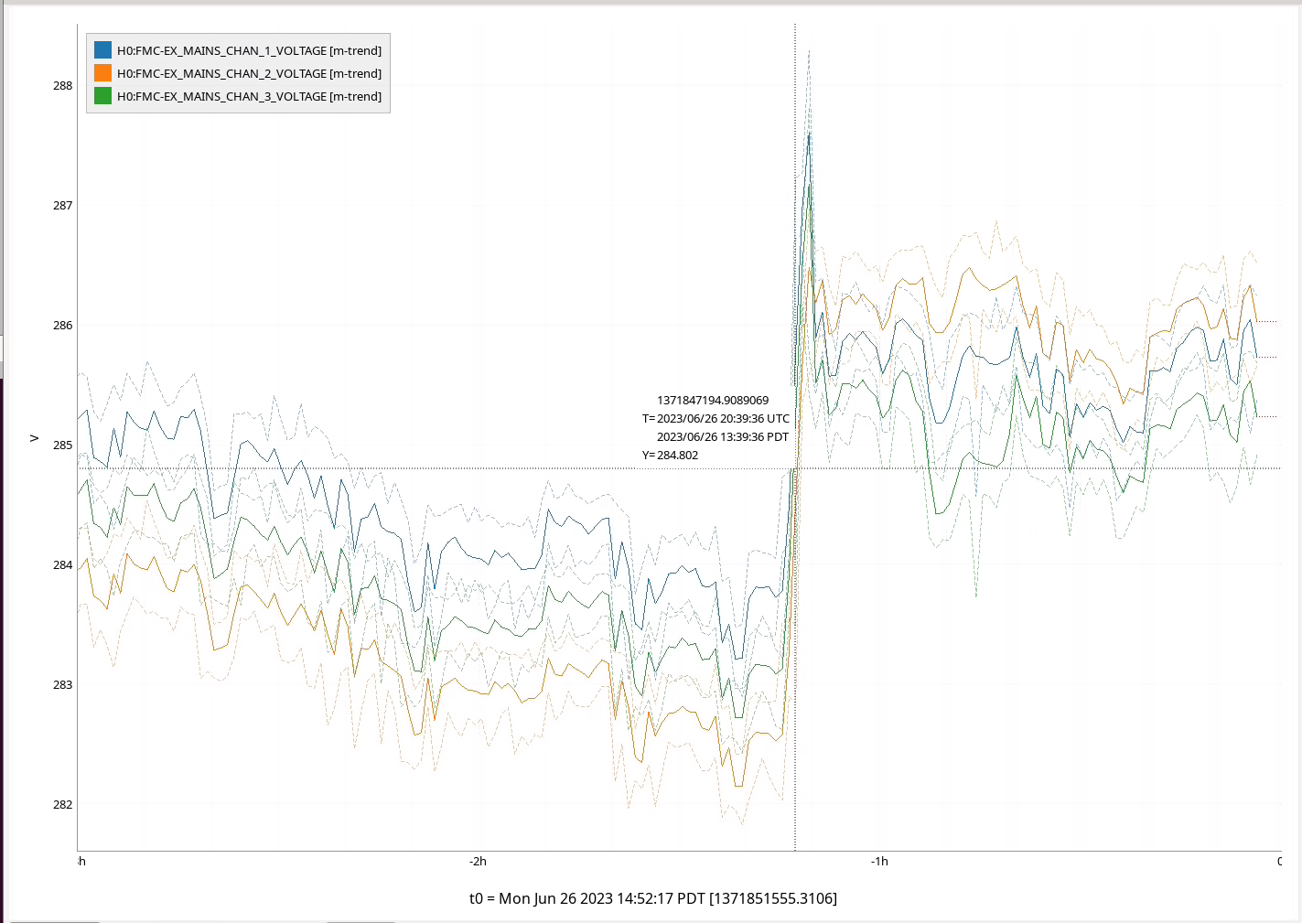The height and width of the screenshot is (923, 1302).
Task: Click the orange CHAN_2 legend color swatch
Action: (102, 73)
